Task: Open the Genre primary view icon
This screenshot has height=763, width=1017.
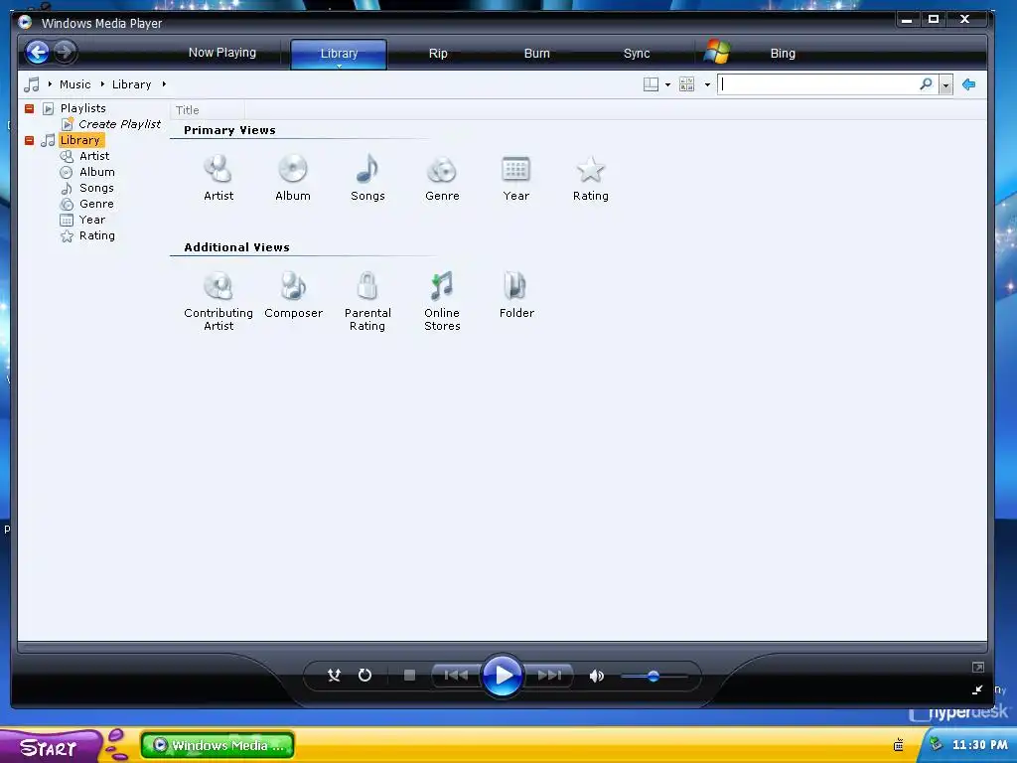Action: (x=442, y=179)
